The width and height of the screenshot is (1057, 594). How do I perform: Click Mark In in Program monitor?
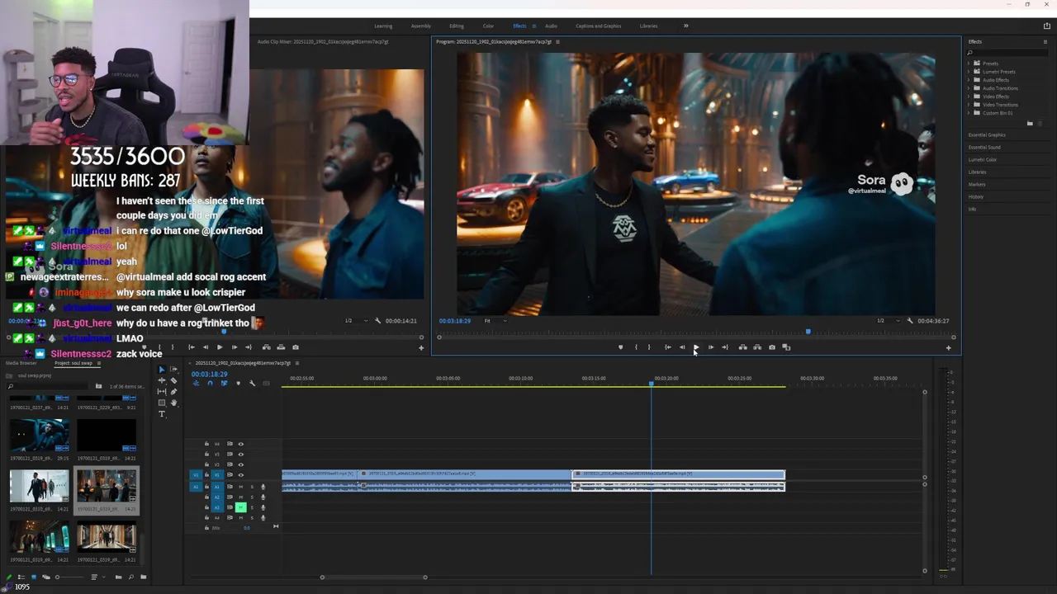[636, 347]
